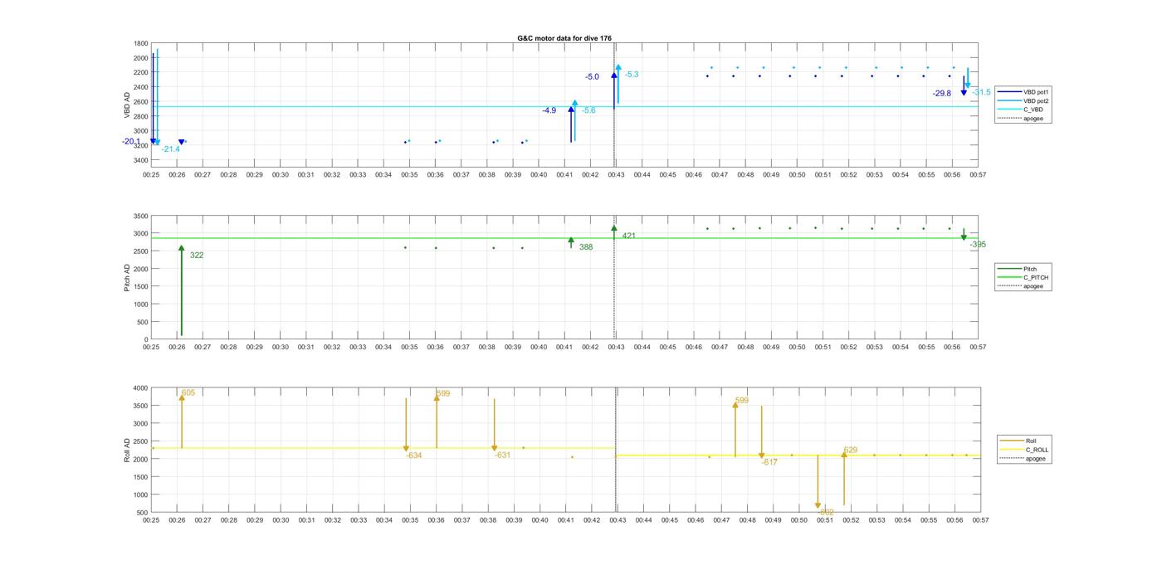
Task: Click the '-5.0' VBD annotation
Action: (592, 77)
